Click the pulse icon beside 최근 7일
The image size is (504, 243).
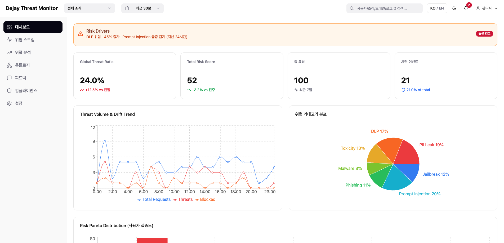pos(296,90)
